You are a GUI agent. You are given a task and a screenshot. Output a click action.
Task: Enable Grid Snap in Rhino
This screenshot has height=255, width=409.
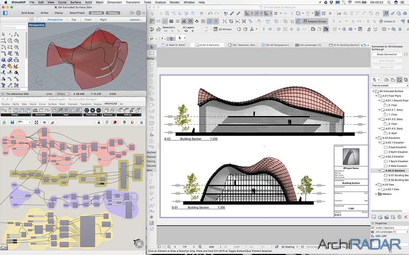(x=27, y=12)
